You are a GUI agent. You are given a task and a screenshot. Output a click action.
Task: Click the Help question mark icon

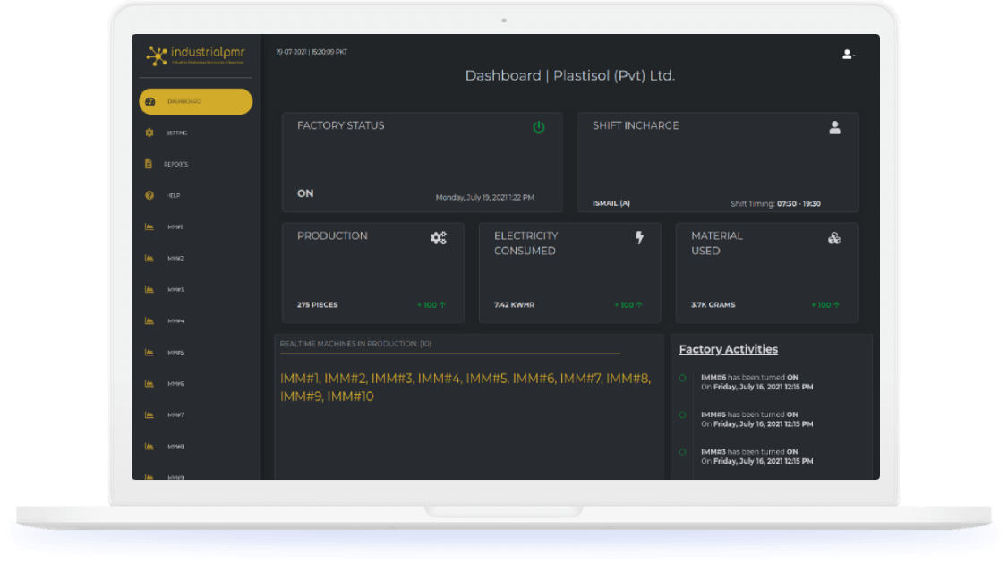tap(149, 195)
